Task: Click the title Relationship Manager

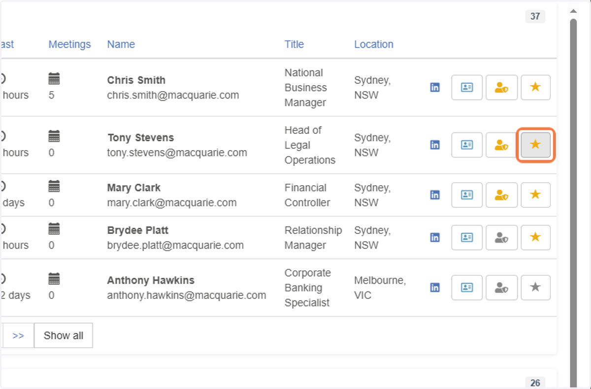Action: (x=313, y=238)
